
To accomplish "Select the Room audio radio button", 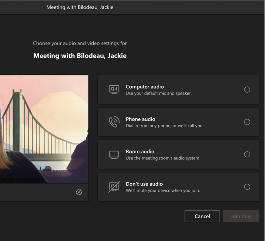I will pyautogui.click(x=247, y=154).
